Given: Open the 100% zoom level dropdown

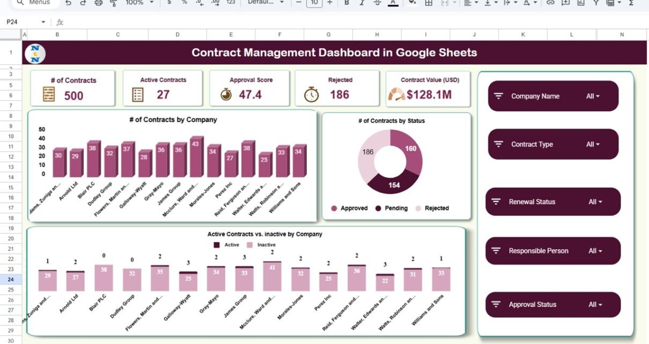Looking at the screenshot, I should 138,3.
